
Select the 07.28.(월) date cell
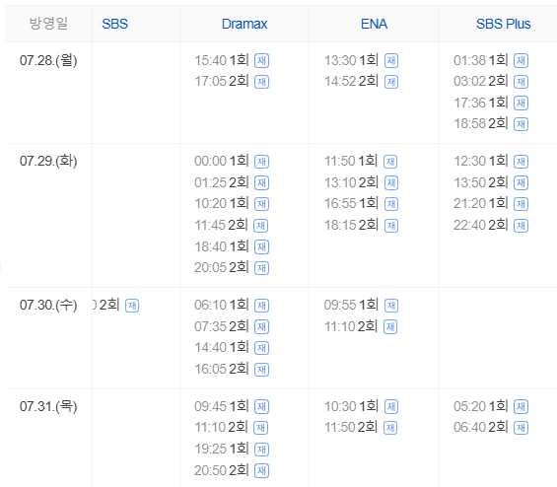click(48, 60)
